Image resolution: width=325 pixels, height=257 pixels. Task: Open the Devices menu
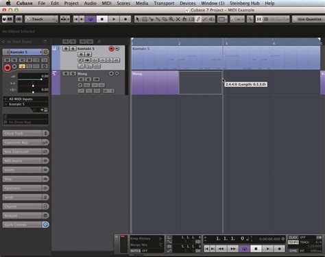pyautogui.click(x=188, y=3)
